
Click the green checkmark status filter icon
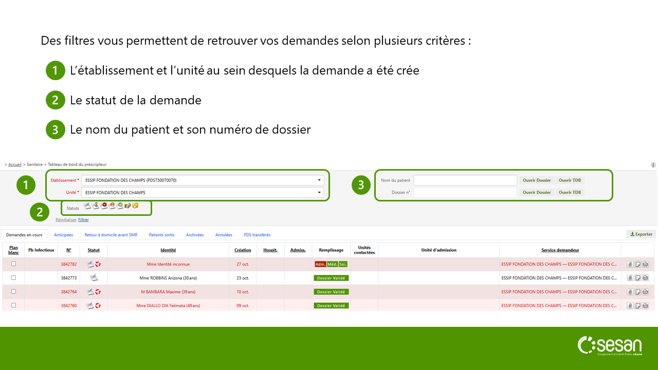[x=120, y=206]
